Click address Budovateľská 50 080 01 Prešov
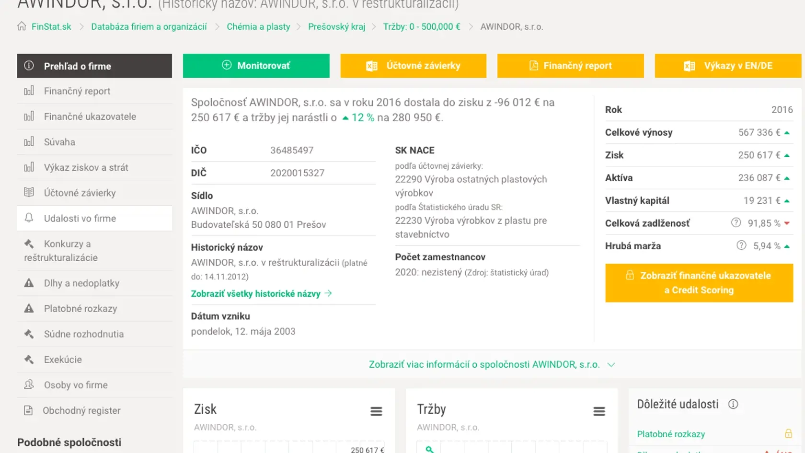Viewport: 805px width, 453px height. tap(258, 224)
